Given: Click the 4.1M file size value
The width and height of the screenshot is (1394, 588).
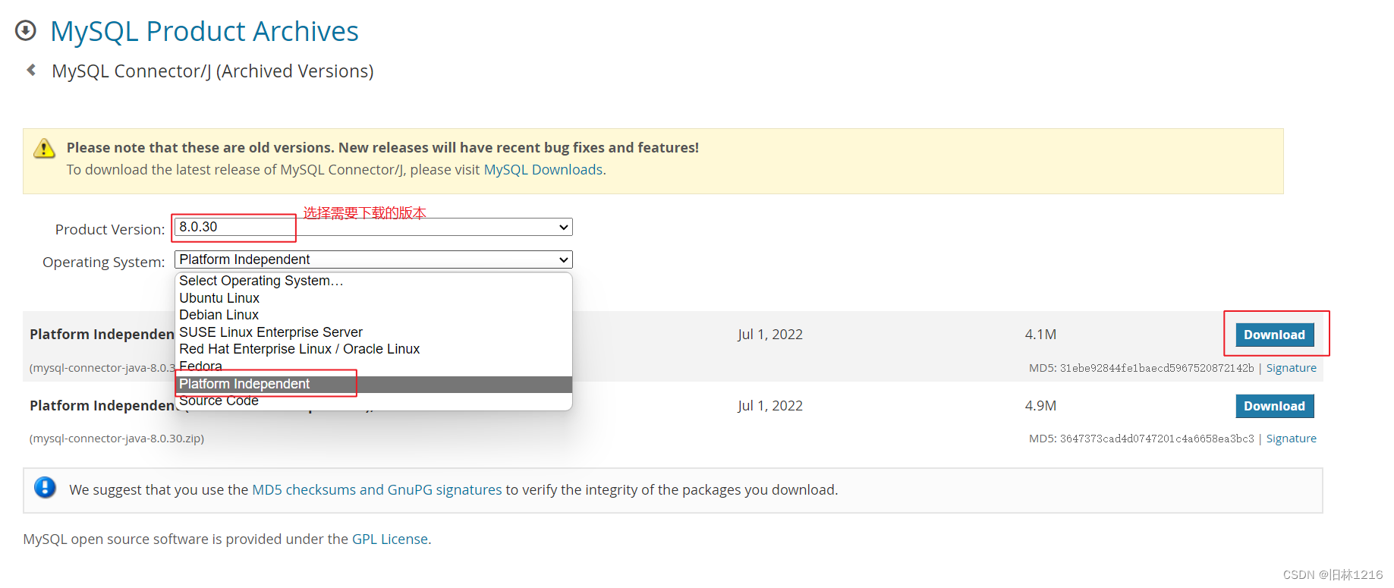Looking at the screenshot, I should [1040, 335].
